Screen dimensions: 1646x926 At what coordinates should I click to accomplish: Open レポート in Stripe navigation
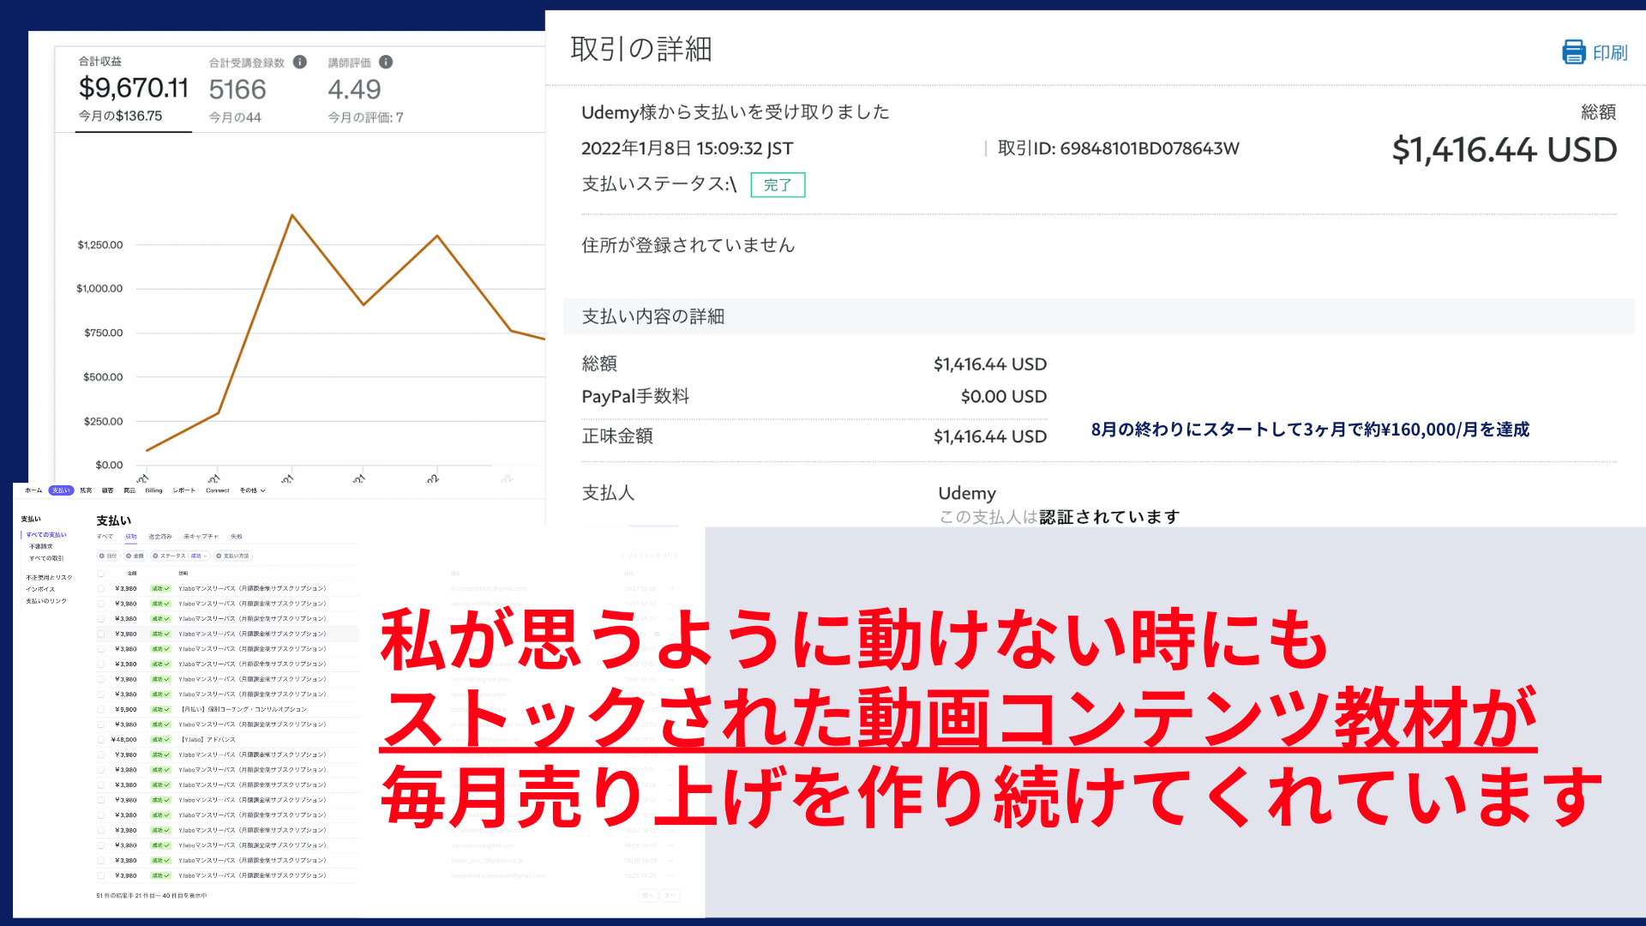(x=183, y=490)
